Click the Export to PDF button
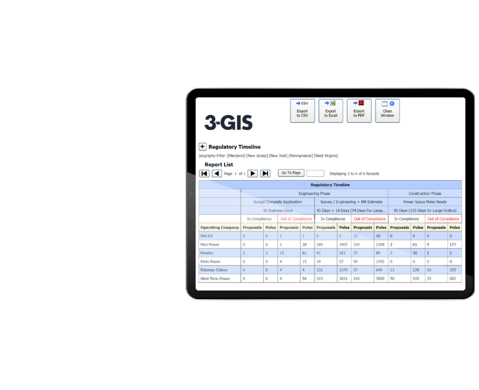The height and width of the screenshot is (390, 479). (x=359, y=111)
